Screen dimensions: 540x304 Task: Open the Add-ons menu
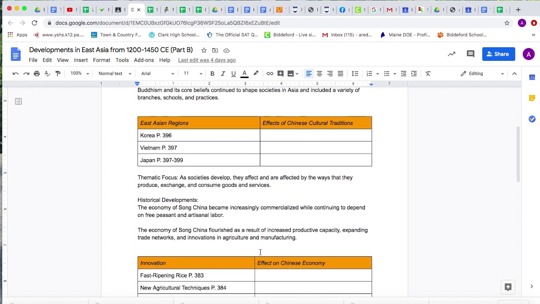pos(144,60)
